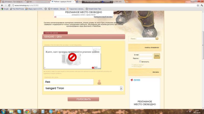Tick the Запомнить remember-me checkbox
Screen dimensions: 204x114
(x=140, y=62)
